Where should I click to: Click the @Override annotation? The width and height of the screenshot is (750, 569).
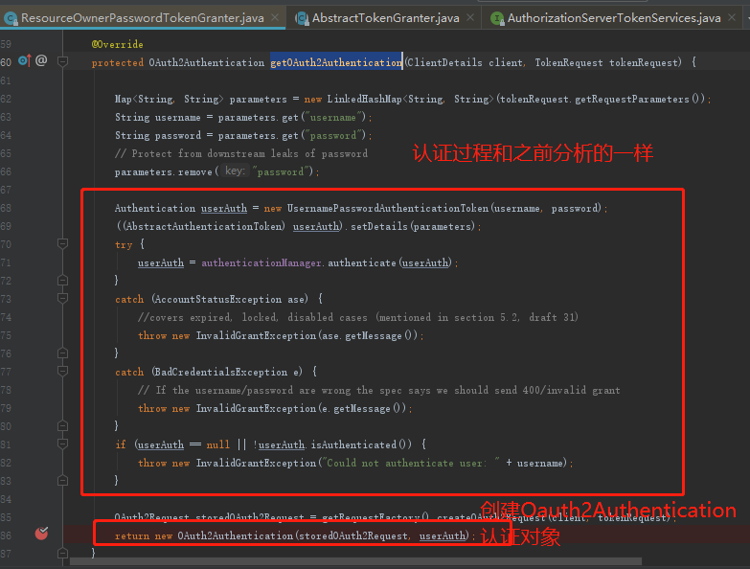pyautogui.click(x=117, y=44)
